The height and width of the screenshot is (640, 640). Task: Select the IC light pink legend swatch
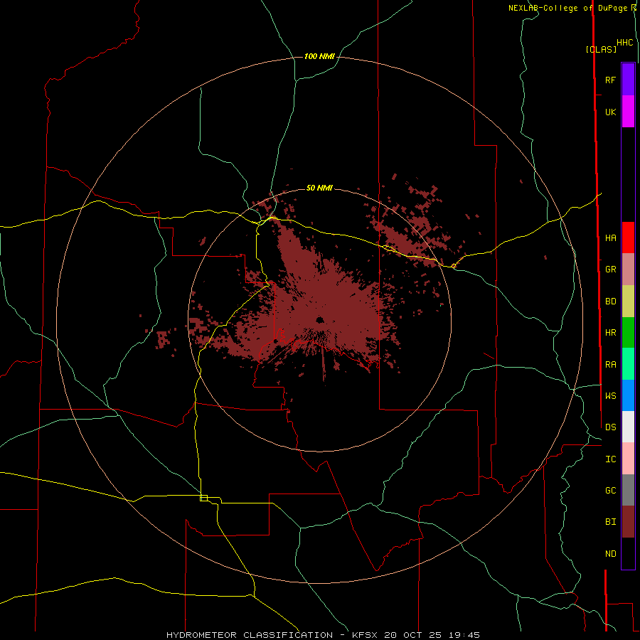coord(628,459)
